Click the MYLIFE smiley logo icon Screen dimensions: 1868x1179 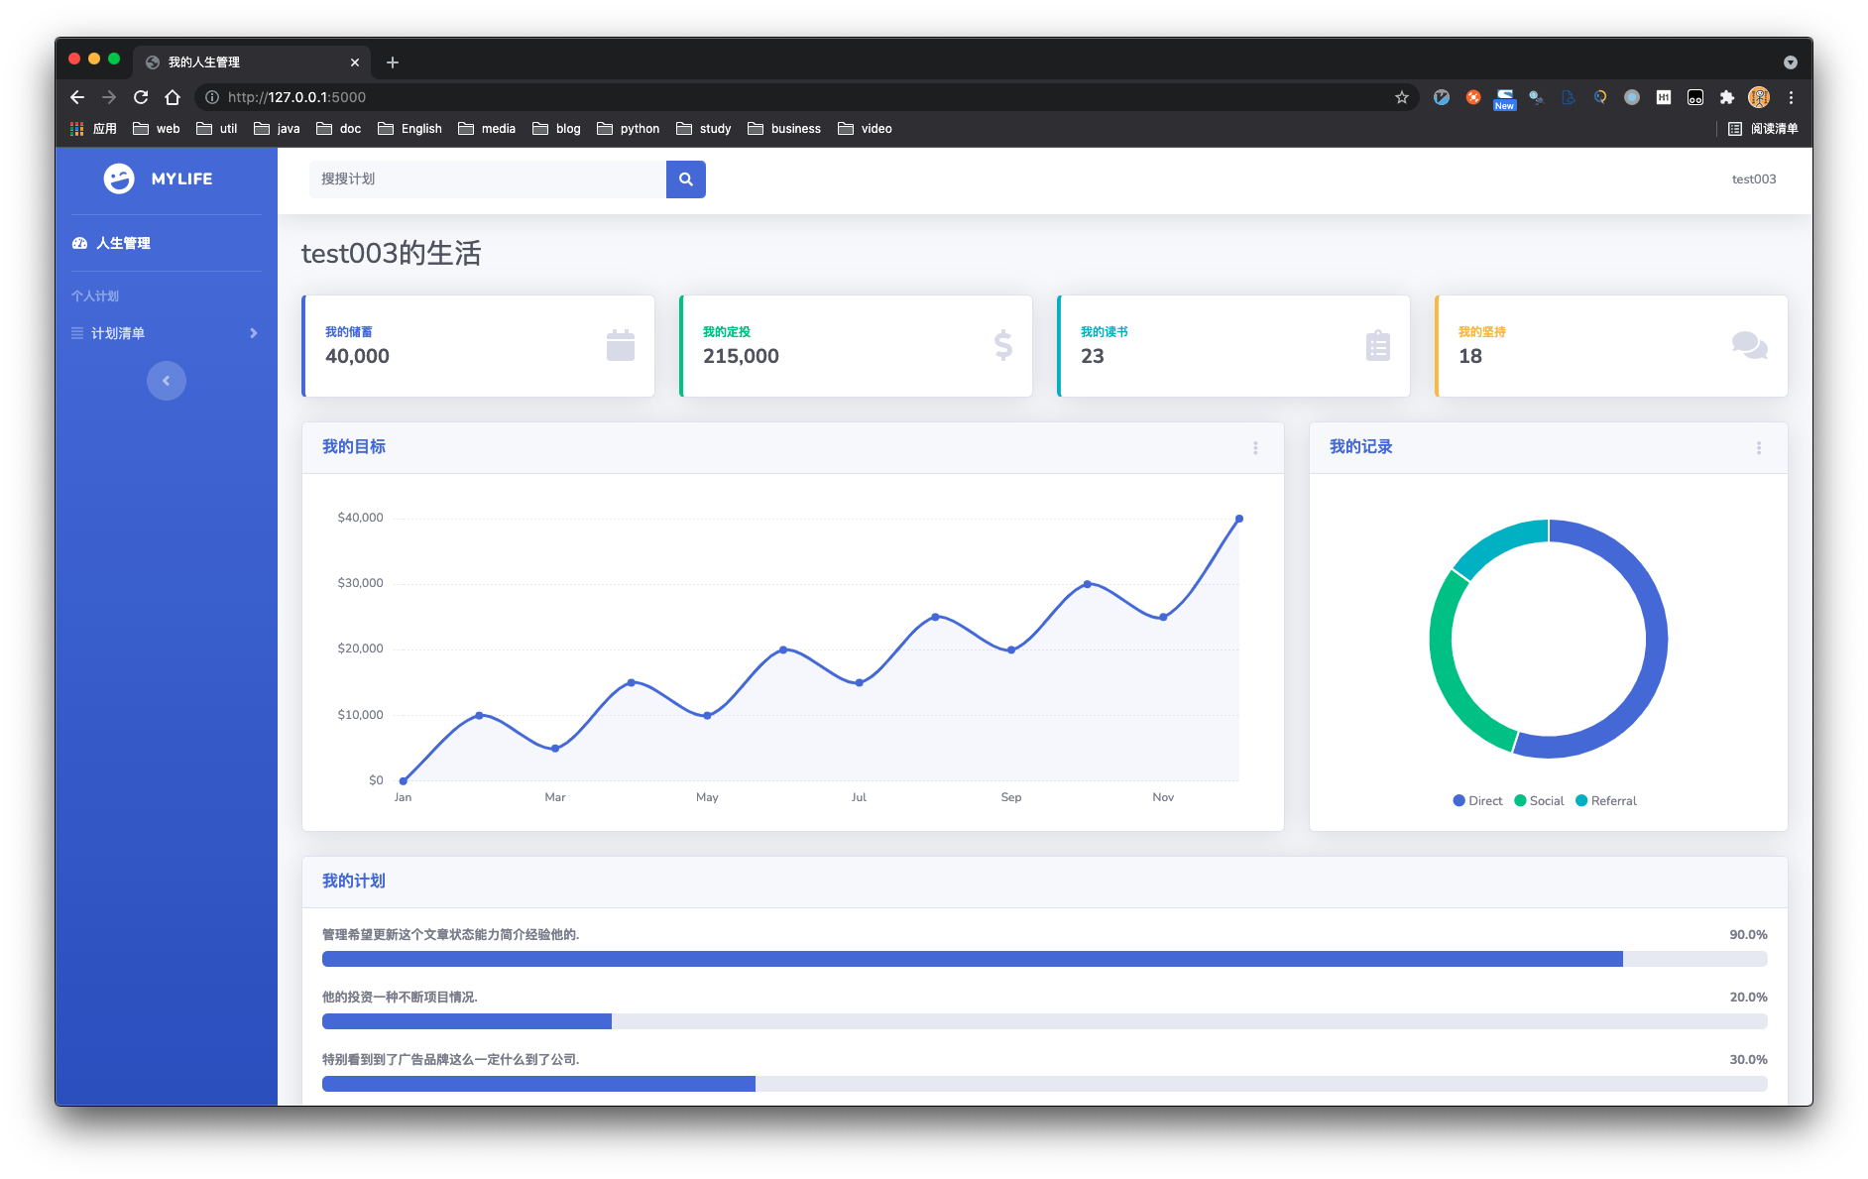[119, 178]
